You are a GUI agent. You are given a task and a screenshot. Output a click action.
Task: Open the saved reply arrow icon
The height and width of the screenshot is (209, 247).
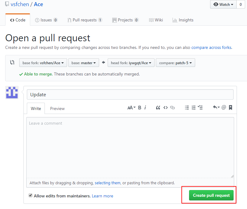[x=216, y=107]
